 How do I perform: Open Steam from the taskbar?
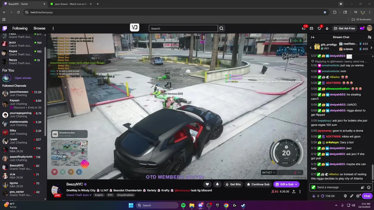[243, 205]
